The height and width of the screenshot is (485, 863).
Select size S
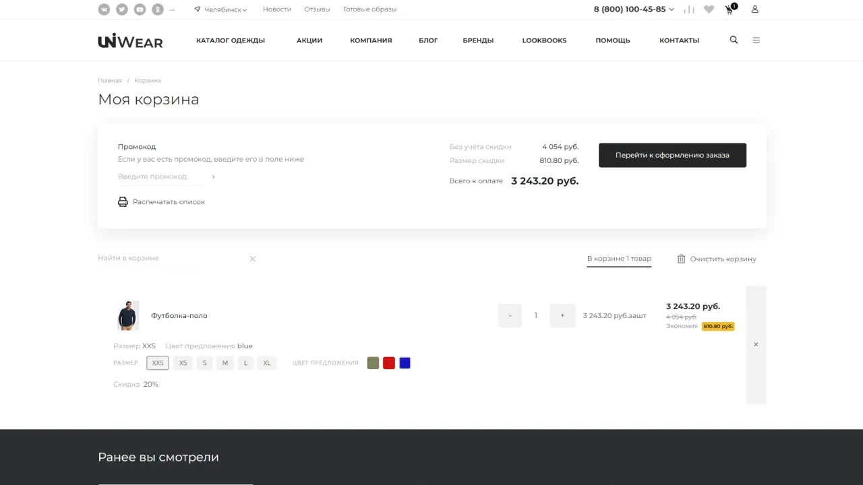(x=204, y=363)
